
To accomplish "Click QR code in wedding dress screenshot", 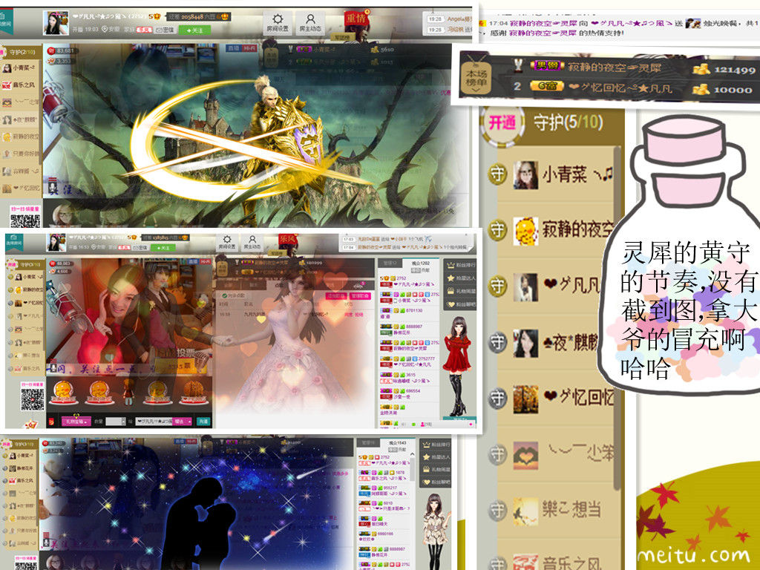I will click(x=33, y=399).
